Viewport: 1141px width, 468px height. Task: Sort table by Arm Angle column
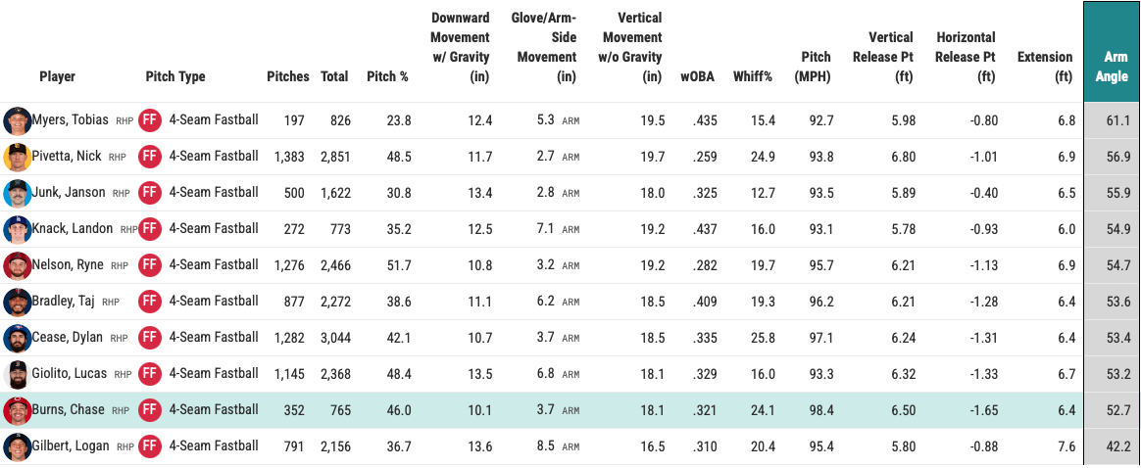click(1111, 67)
